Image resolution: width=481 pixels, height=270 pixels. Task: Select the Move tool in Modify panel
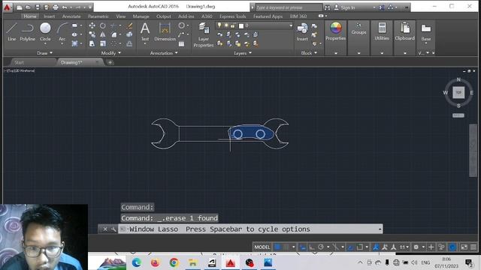92,25
